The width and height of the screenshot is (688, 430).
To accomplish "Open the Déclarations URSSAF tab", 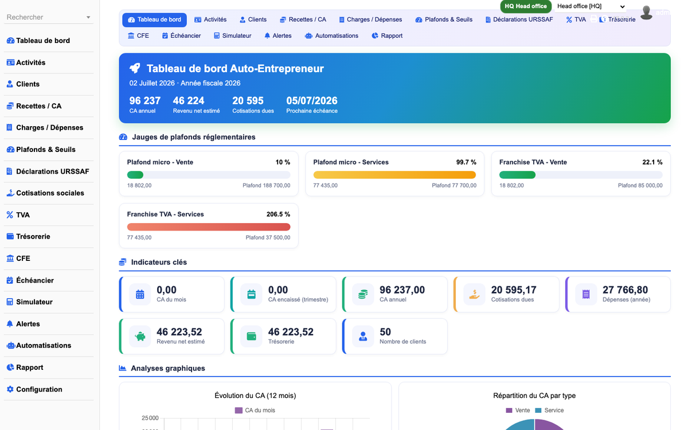I will point(520,19).
